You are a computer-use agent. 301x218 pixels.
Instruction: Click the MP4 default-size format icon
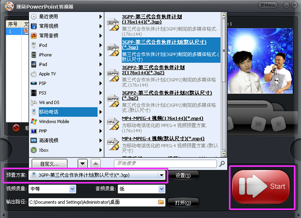pos(113,144)
